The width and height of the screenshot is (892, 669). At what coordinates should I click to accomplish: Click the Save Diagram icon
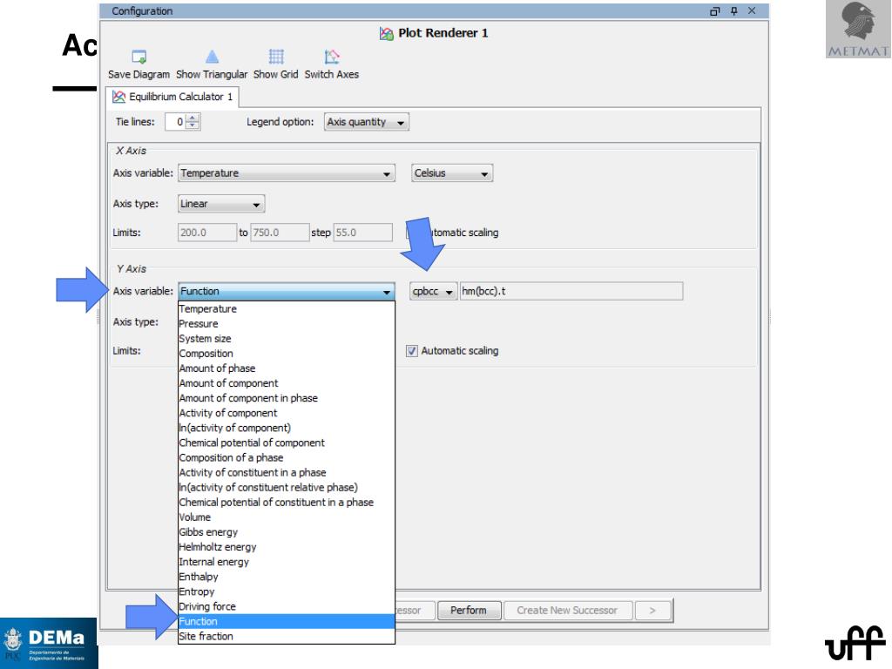point(139,57)
